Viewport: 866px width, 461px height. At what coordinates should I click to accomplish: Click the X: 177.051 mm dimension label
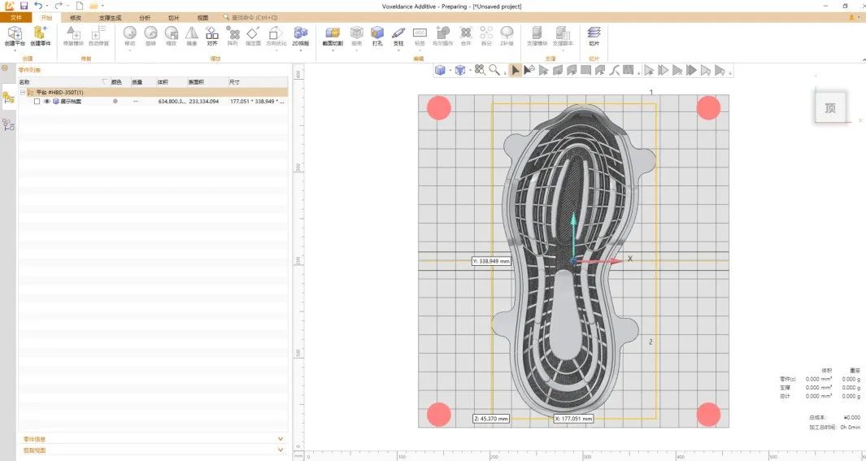point(574,419)
